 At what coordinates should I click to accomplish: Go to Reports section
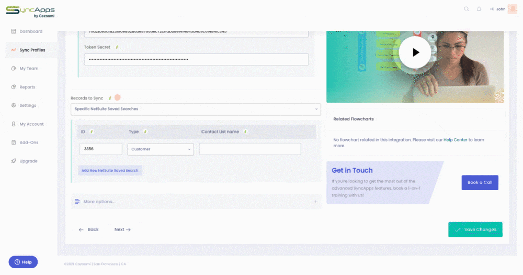tap(27, 87)
